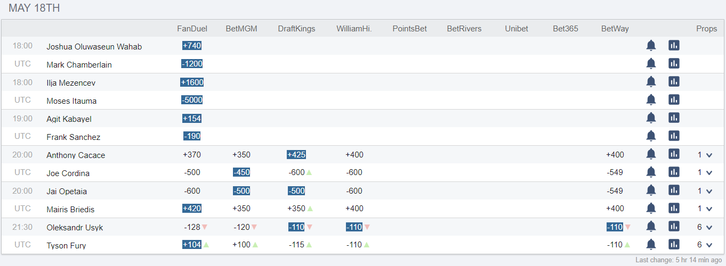Set alert bell for Oleksandr Usyk
The width and height of the screenshot is (726, 266).
[651, 227]
